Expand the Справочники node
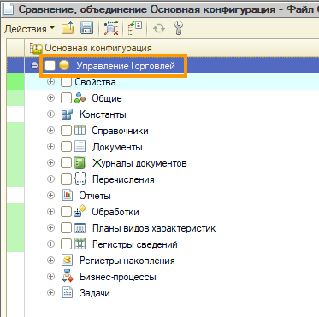This screenshot has width=319, height=317. pos(50,130)
